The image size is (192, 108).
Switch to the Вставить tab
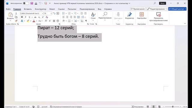[x=28, y=9]
